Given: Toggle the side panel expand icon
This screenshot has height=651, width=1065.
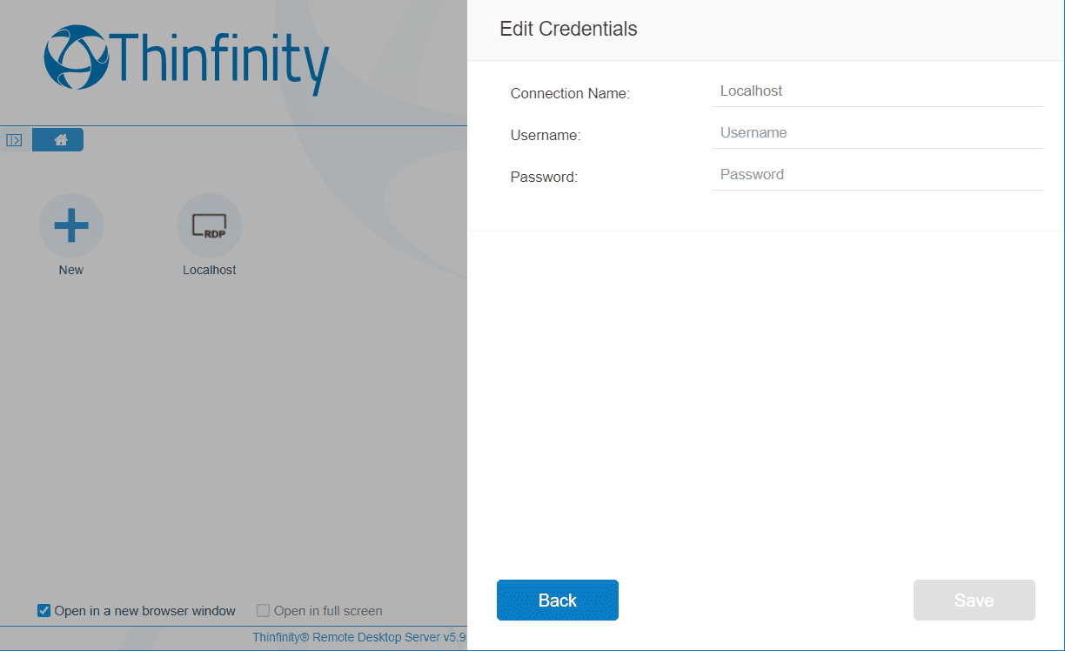Looking at the screenshot, I should coord(14,140).
